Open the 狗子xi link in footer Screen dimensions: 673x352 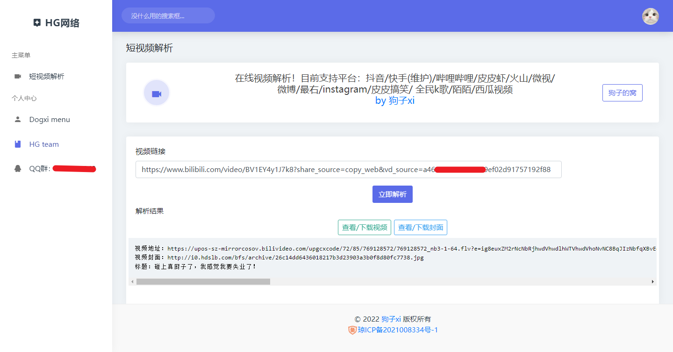pyautogui.click(x=391, y=319)
